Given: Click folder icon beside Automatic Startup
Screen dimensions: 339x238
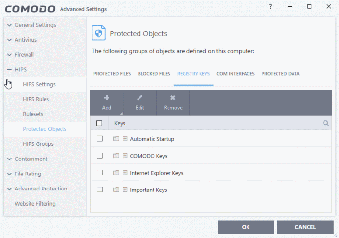Looking at the screenshot, I should pyautogui.click(x=116, y=139).
